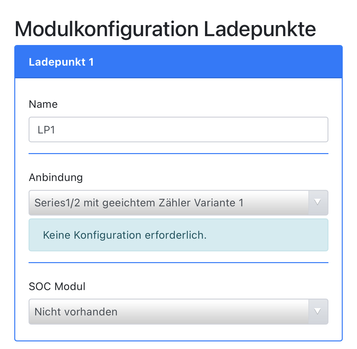Click the Anbindung label

click(56, 178)
